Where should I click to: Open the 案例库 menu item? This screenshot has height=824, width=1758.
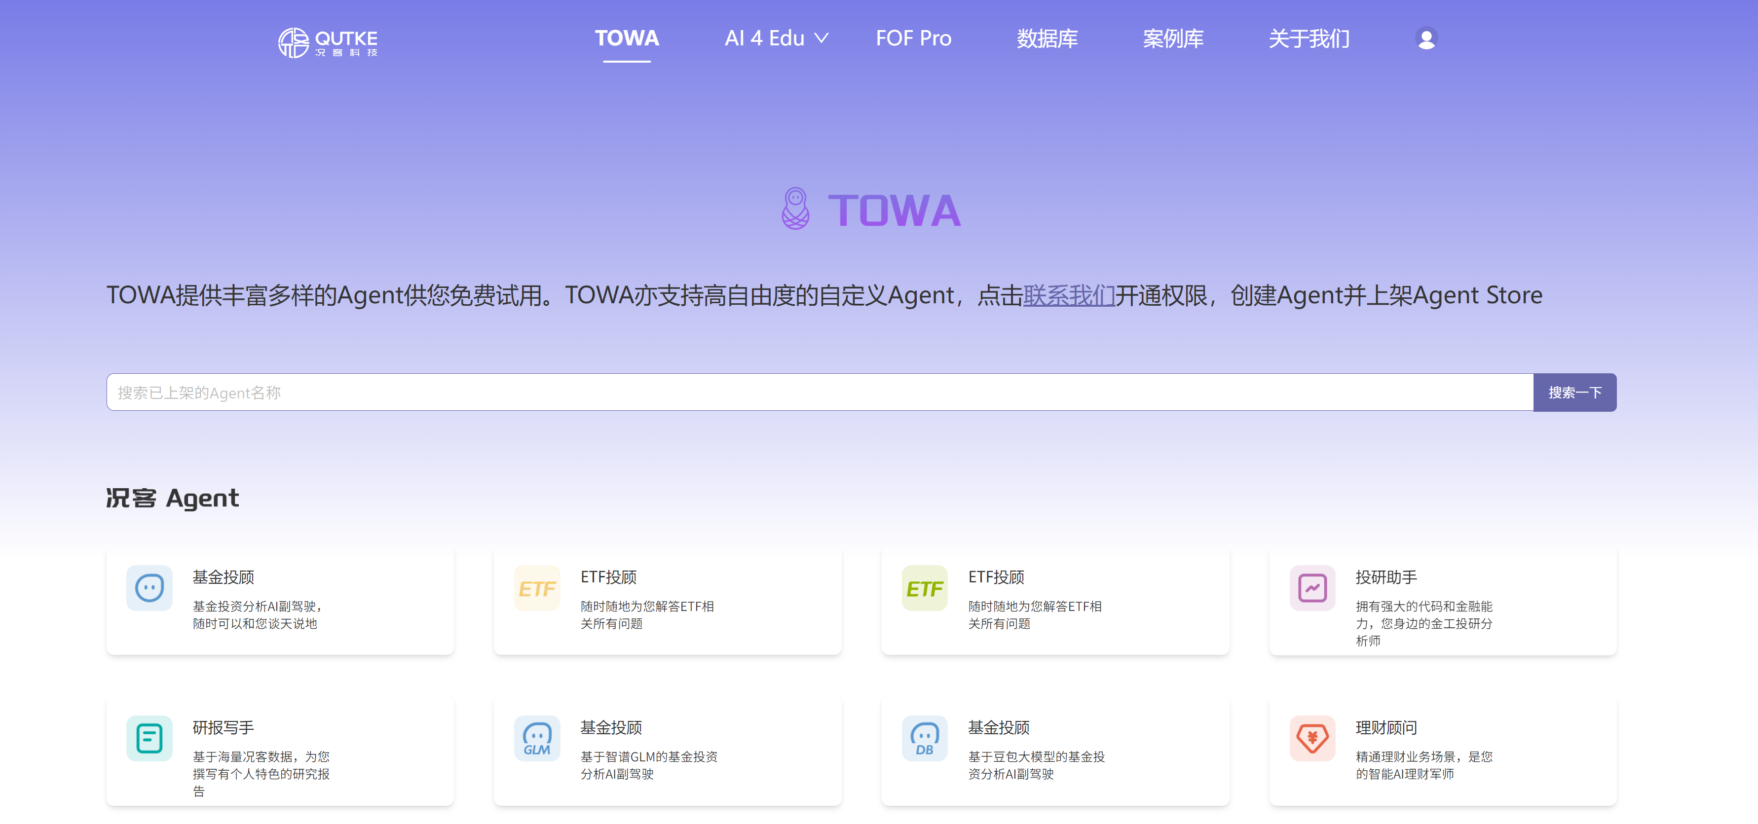[1173, 38]
